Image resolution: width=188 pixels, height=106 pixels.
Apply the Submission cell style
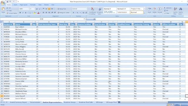click(x=123, y=12)
